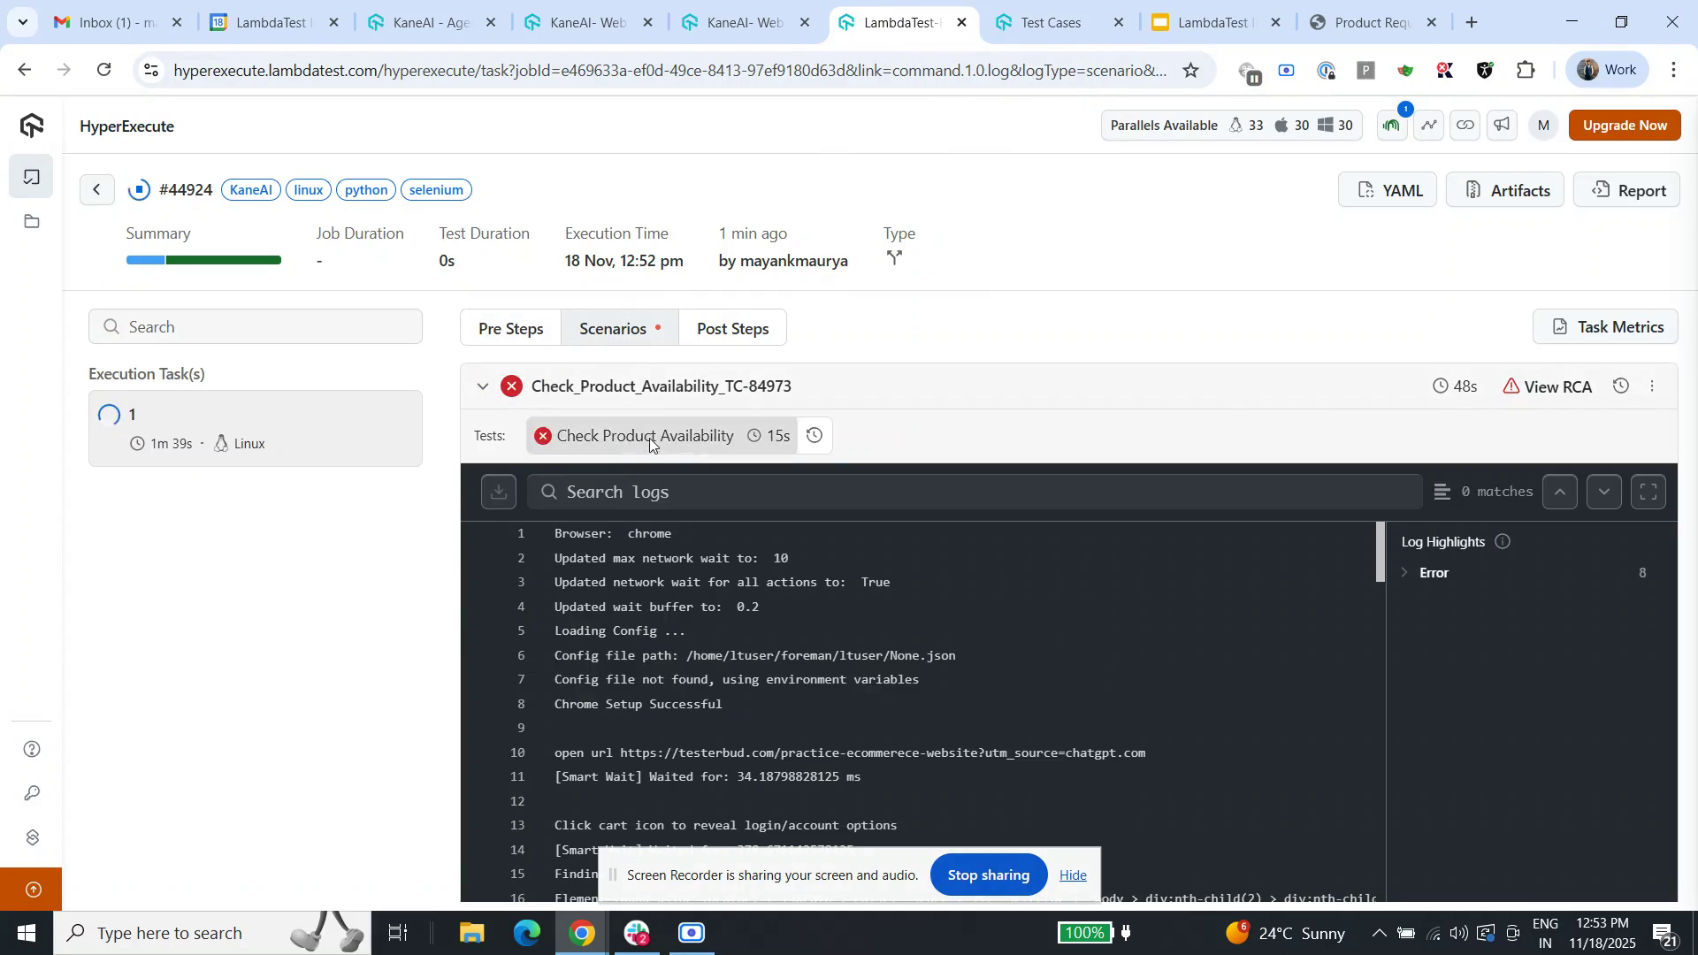Switch to the Pre Steps tab
1698x955 pixels.
pos(510,327)
